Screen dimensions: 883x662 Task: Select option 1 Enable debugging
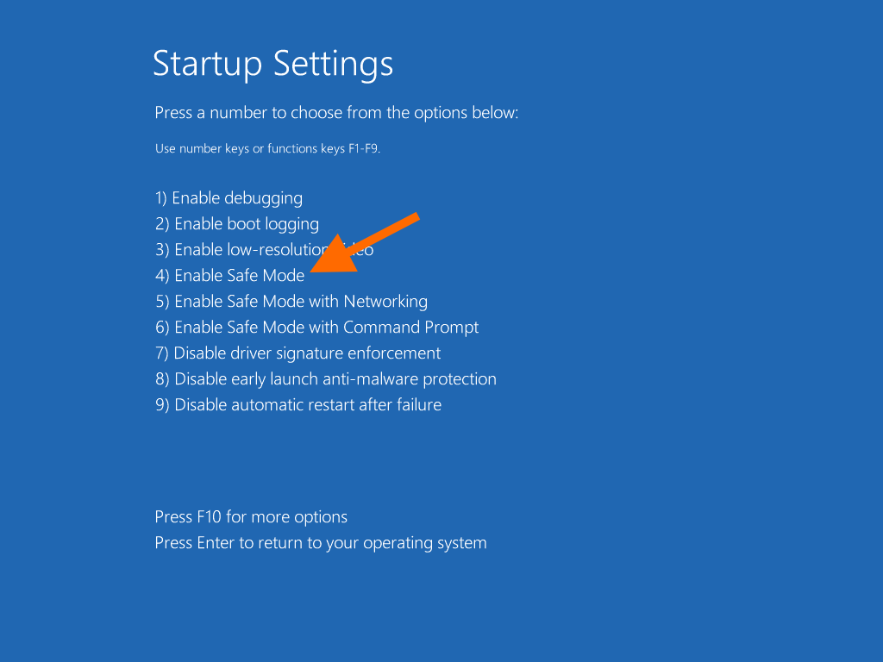(x=229, y=198)
